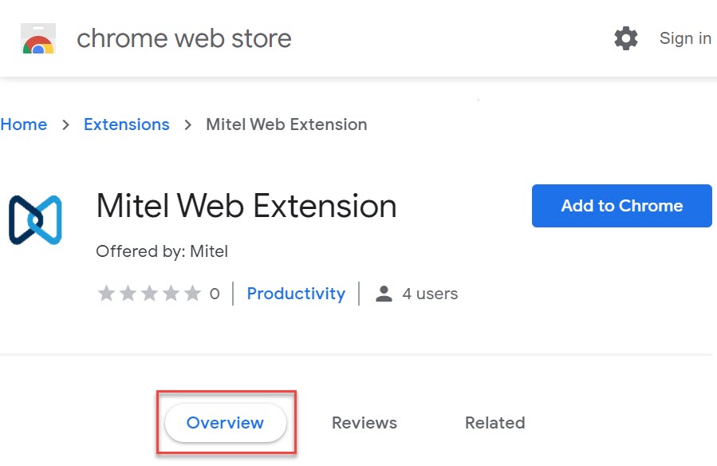Click the '4 users' count text
The height and width of the screenshot is (466, 717).
tap(430, 294)
